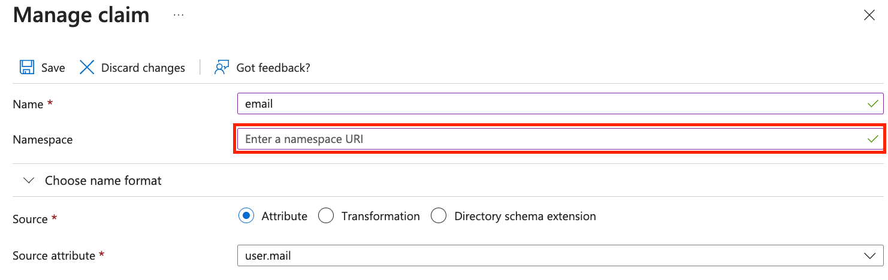This screenshot has width=888, height=280.
Task: Click the Discard changes X icon
Action: coord(87,67)
